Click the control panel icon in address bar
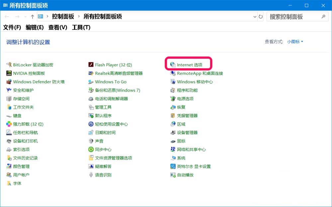332x207 pixels. 41,16
